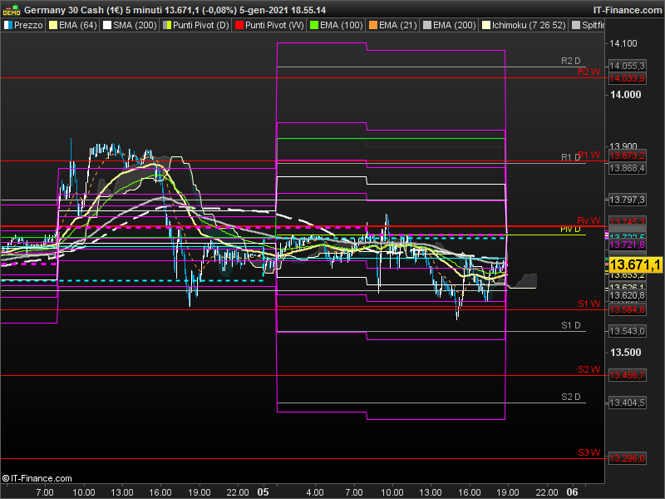Click the red Piv W pivot label

[x=589, y=220]
